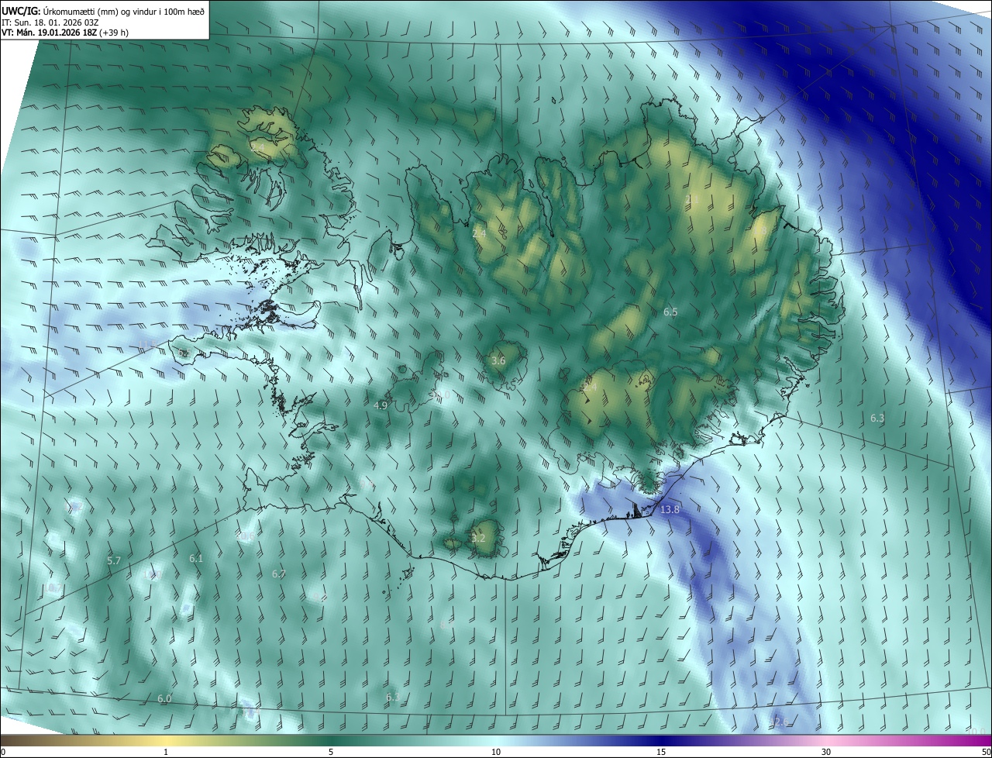Screen dimensions: 992x758
Task: Click the 'VT: Mán. 19.01.2026 18Z (+39 h)' line
Action: [x=65, y=33]
